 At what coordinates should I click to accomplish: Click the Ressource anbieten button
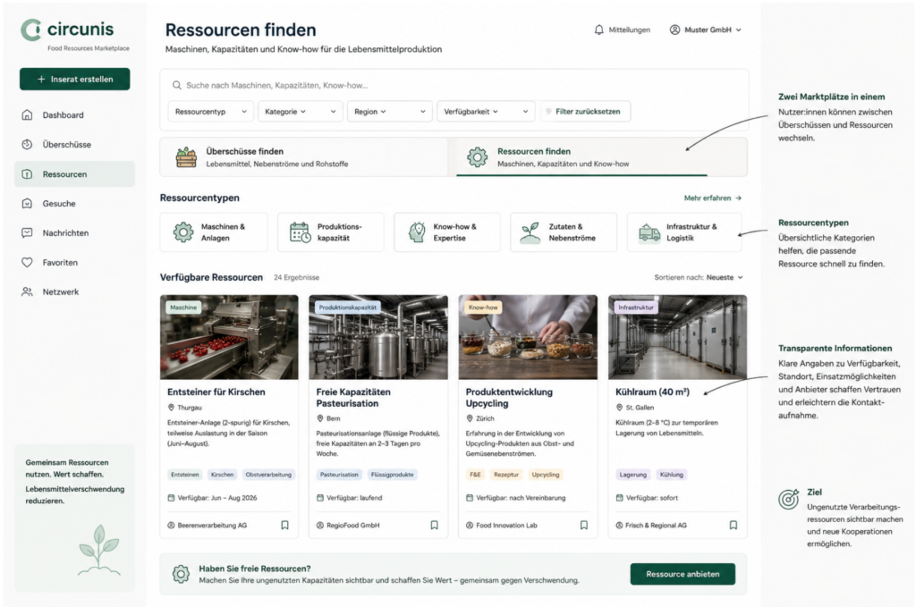point(683,574)
